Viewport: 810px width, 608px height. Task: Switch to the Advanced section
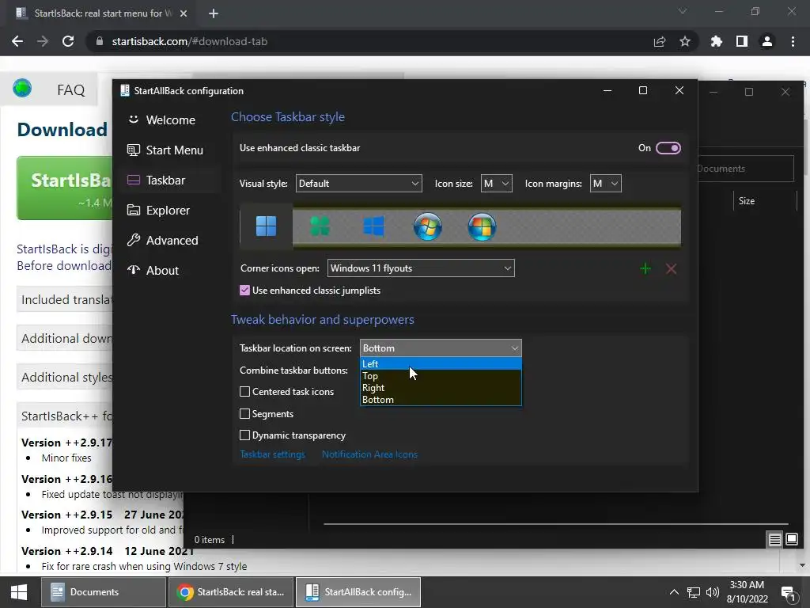[171, 241]
